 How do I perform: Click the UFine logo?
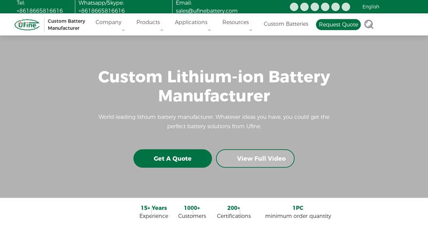(x=27, y=25)
